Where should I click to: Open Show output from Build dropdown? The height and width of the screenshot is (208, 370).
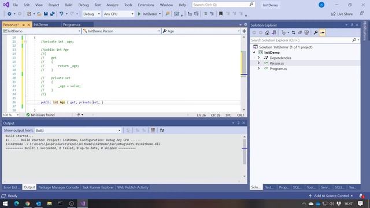pyautogui.click(x=78, y=131)
